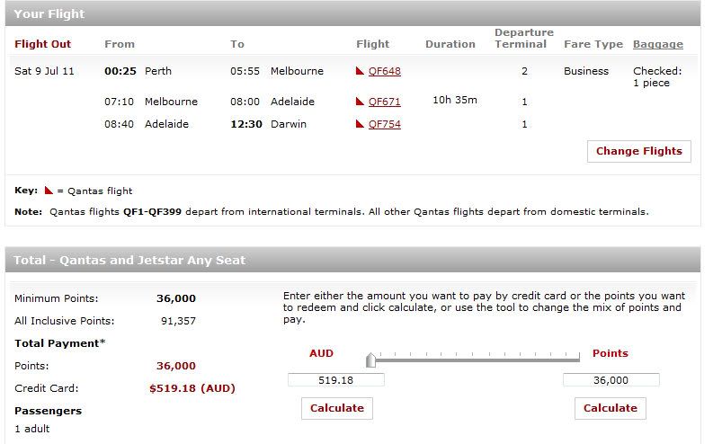Screen dimensions: 722x444
Task: Click the Flight Out heading
Action: (x=43, y=44)
